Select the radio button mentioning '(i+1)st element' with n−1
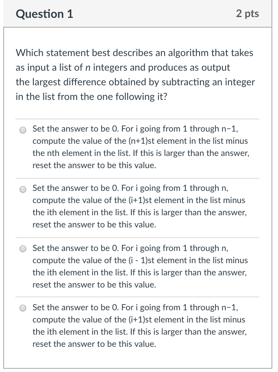This screenshot has height=372, width=278. [23, 308]
